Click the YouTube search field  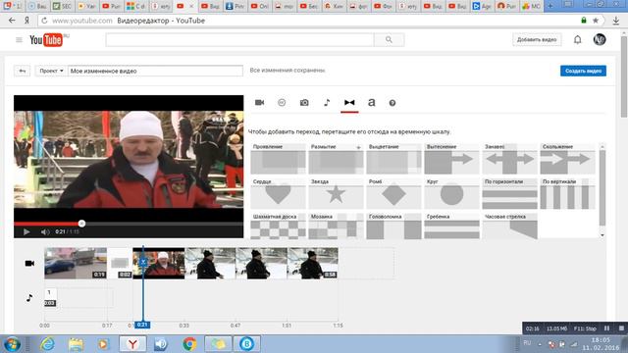[x=239, y=39]
